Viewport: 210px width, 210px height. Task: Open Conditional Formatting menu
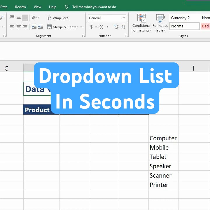click(141, 23)
